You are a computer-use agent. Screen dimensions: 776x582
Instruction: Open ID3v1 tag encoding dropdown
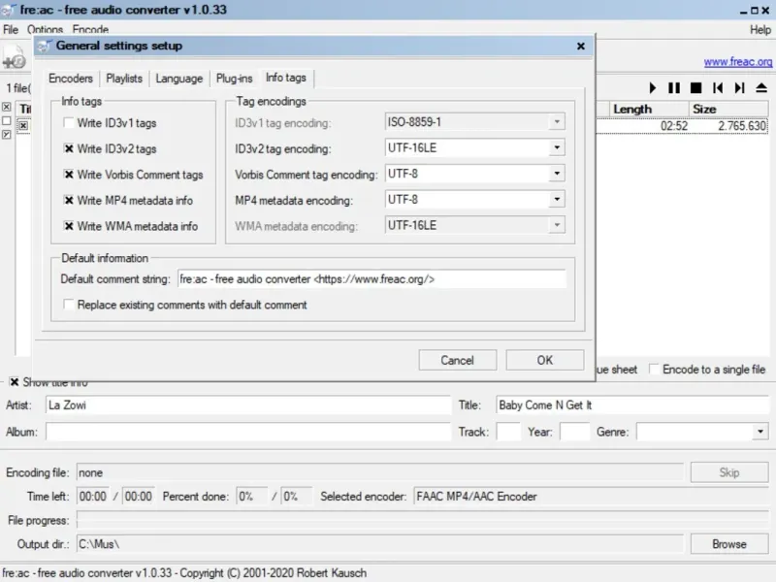[x=557, y=122]
